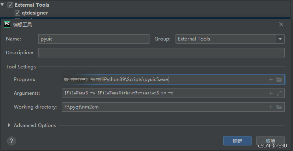Focus the Name field containing pyuic
The width and height of the screenshot is (293, 151).
[x=94, y=39]
